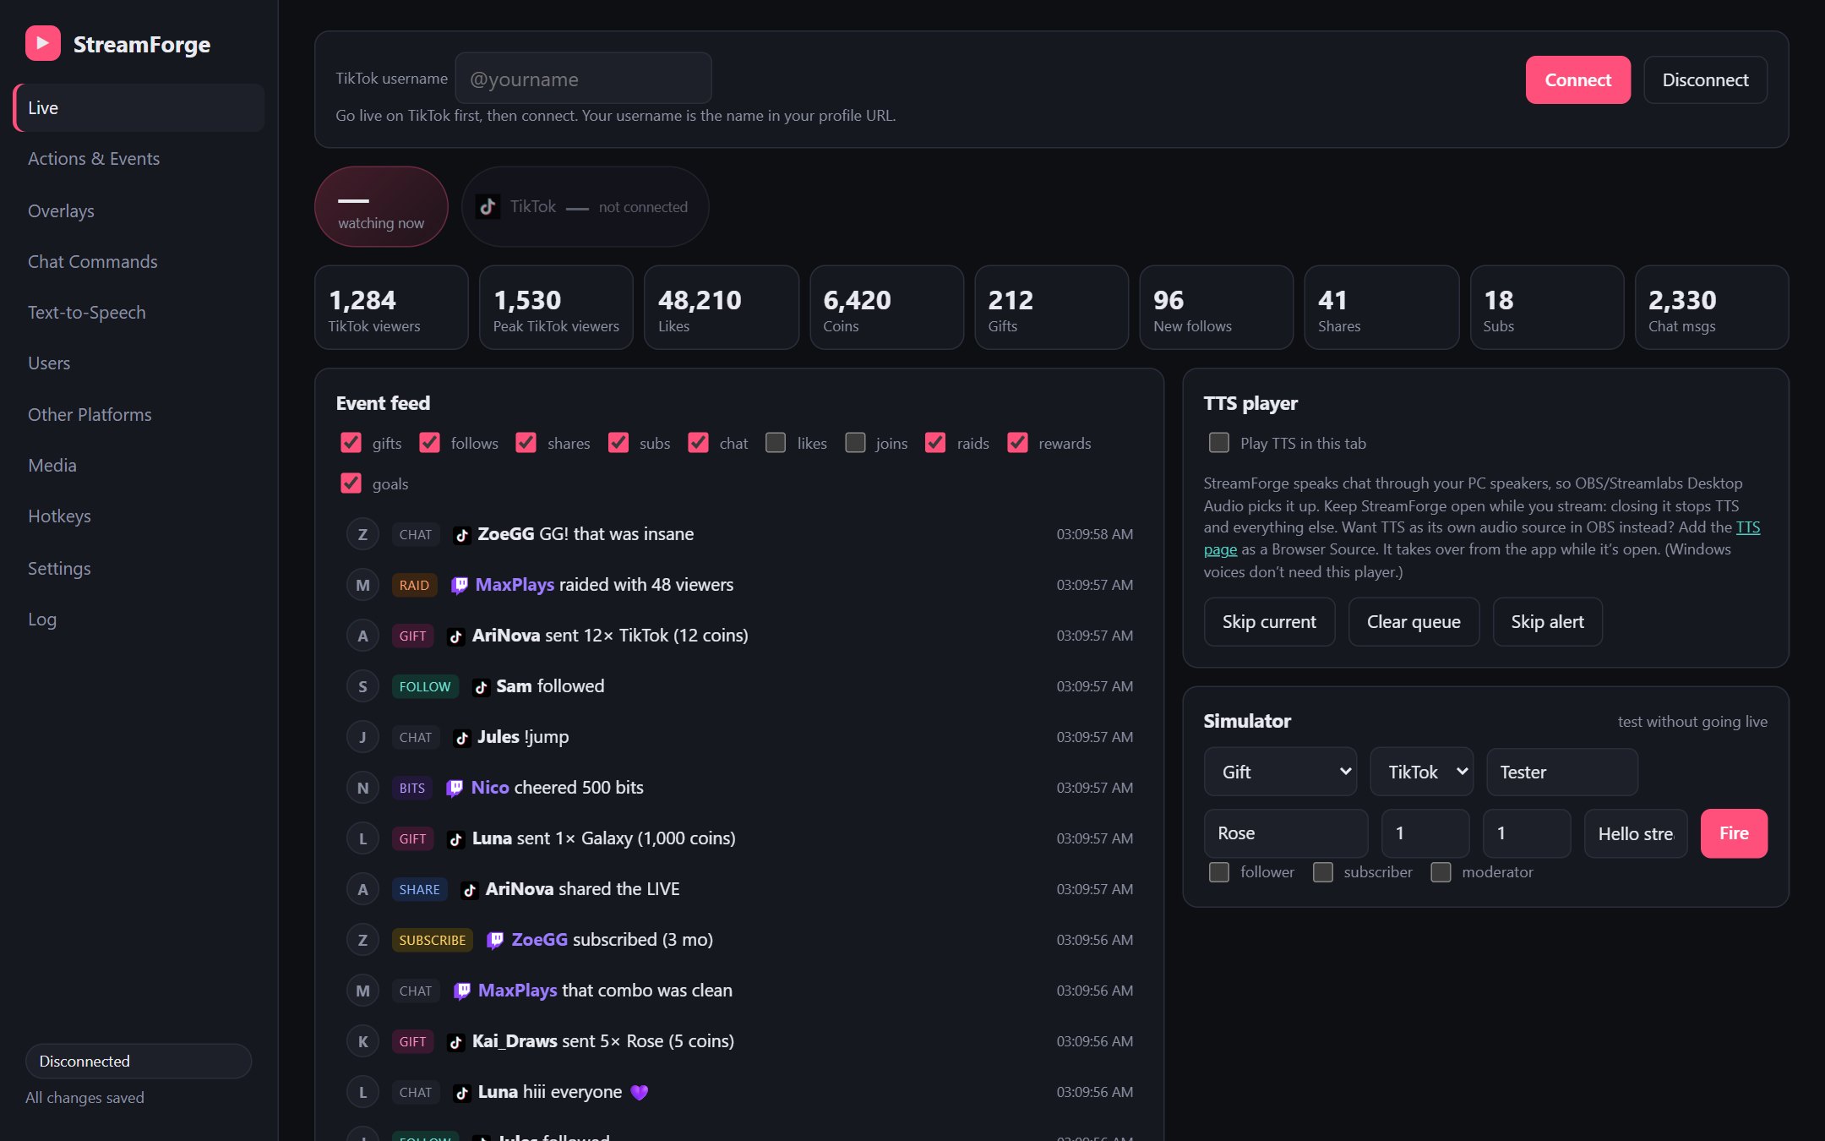This screenshot has height=1141, width=1825.
Task: Click the TikTok icon beside AriNova gift event
Action: pos(456,636)
